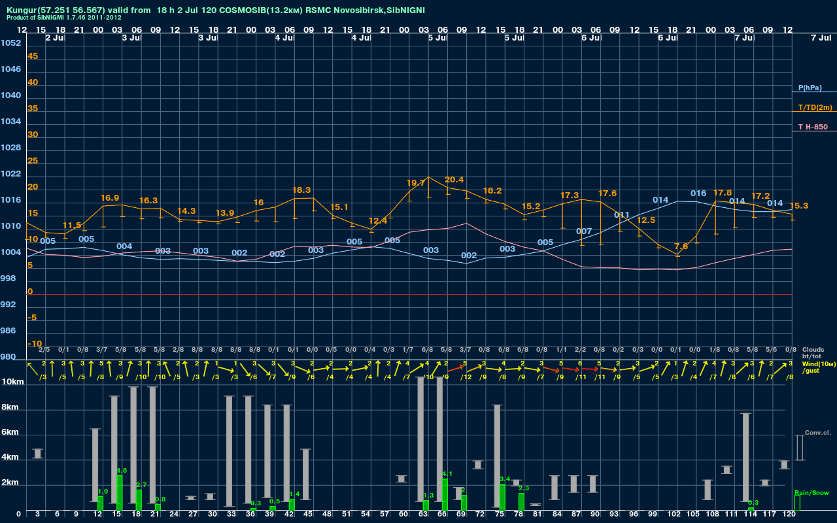Click the 10km height axis label
The image size is (837, 523).
coord(11,381)
